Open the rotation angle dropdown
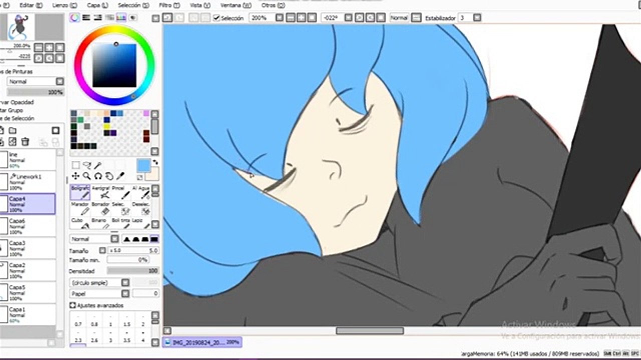The width and height of the screenshot is (641, 360). pos(348,17)
